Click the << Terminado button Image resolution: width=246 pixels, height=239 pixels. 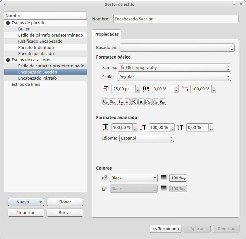[166, 229]
